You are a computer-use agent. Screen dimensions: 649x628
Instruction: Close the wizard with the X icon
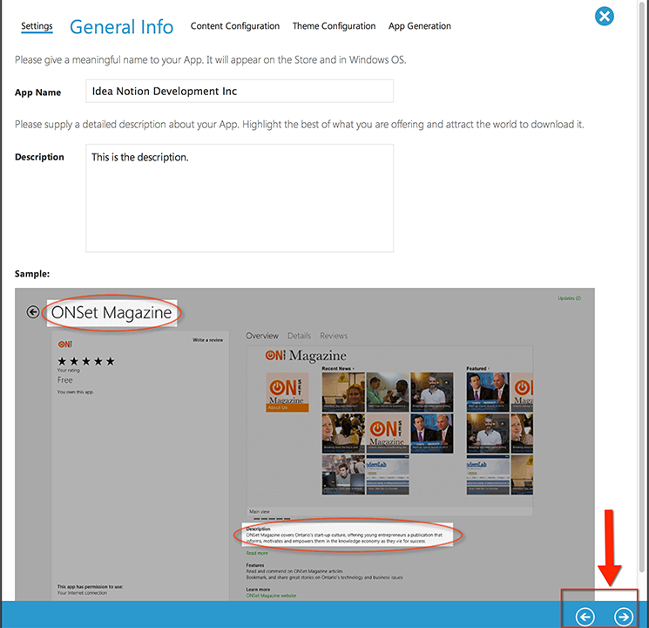click(605, 17)
